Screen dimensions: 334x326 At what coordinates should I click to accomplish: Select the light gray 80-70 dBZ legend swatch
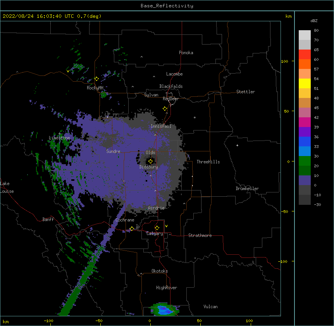pyautogui.click(x=305, y=35)
